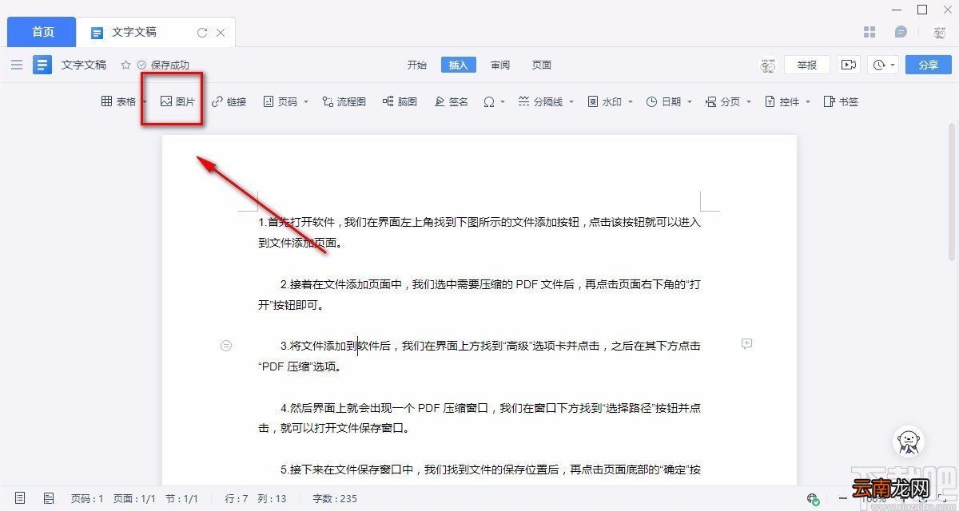959x511 pixels.
Task: Expand the 日期 dropdown arrow
Action: pyautogui.click(x=689, y=102)
